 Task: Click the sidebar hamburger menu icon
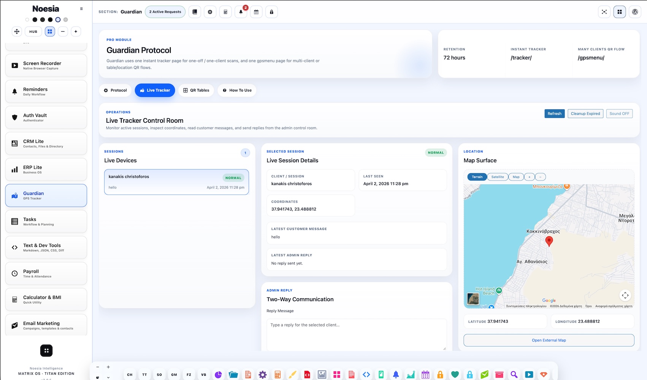(81, 9)
